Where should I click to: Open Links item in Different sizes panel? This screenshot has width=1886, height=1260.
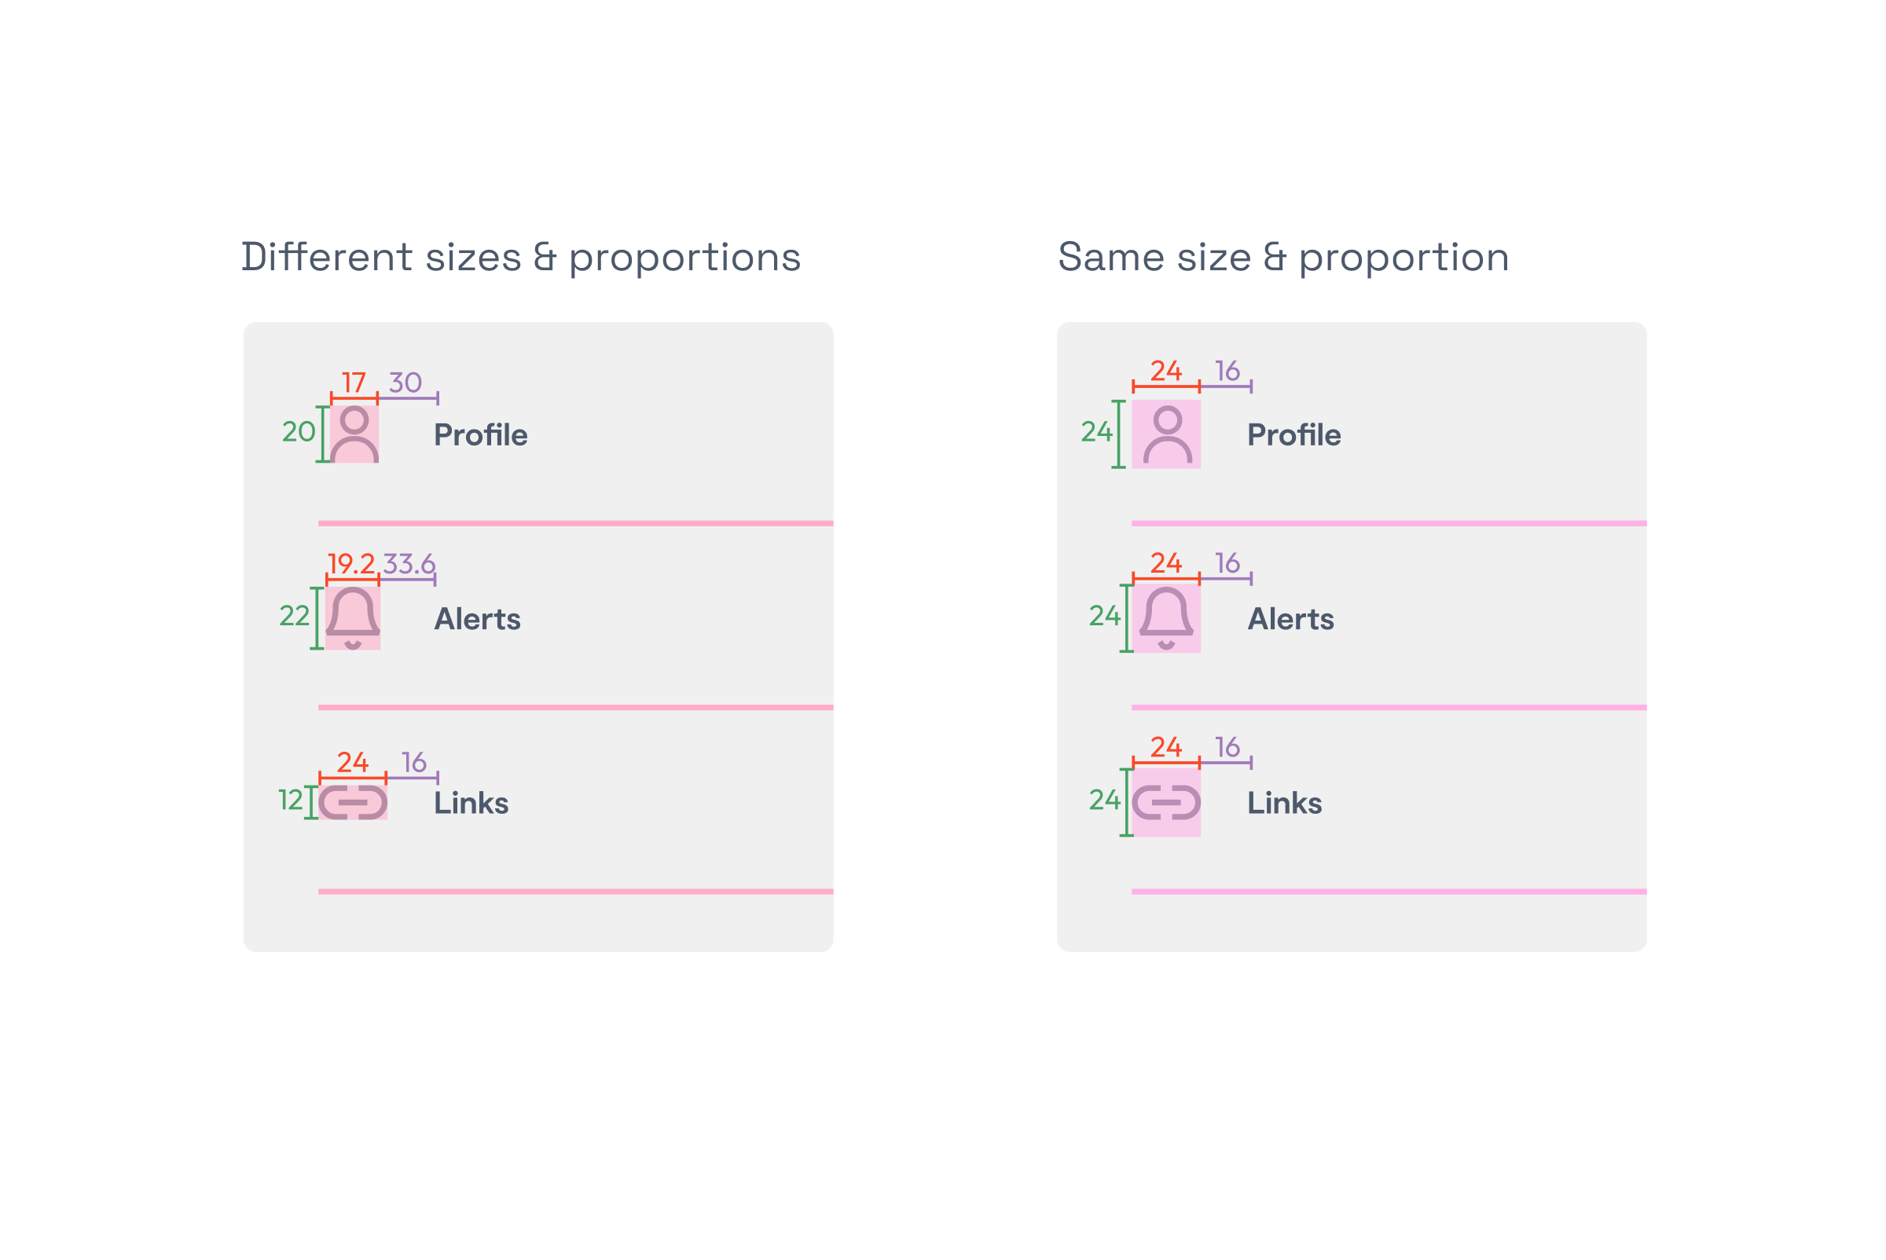coord(471,804)
